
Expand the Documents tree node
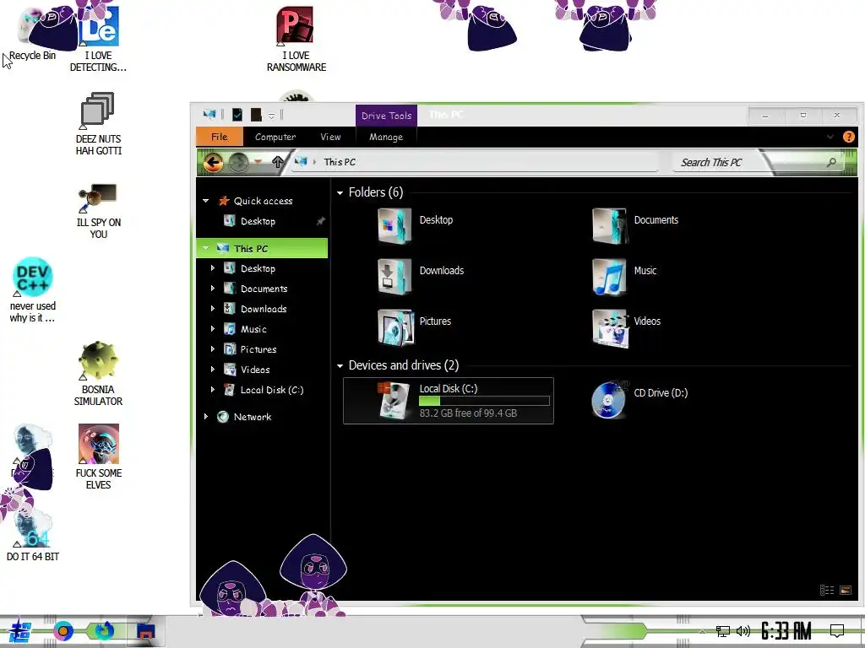click(x=212, y=289)
